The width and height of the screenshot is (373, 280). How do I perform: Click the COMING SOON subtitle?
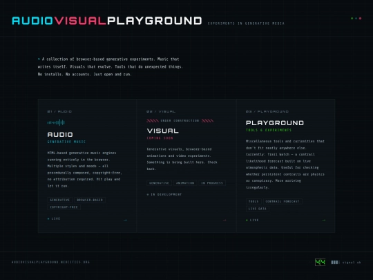tap(160, 138)
